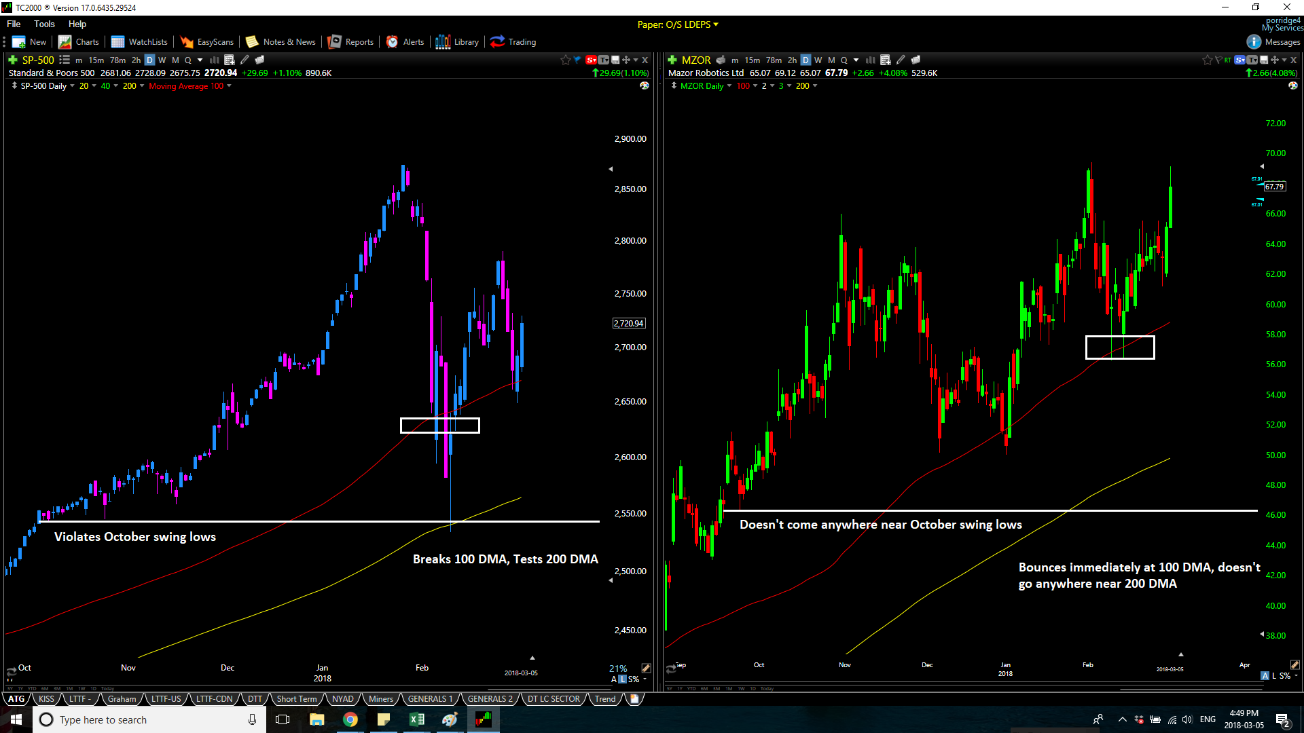Screen dimensions: 1304x733
Task: Switch SP-500 chart to 15m timeframe
Action: pyautogui.click(x=96, y=60)
